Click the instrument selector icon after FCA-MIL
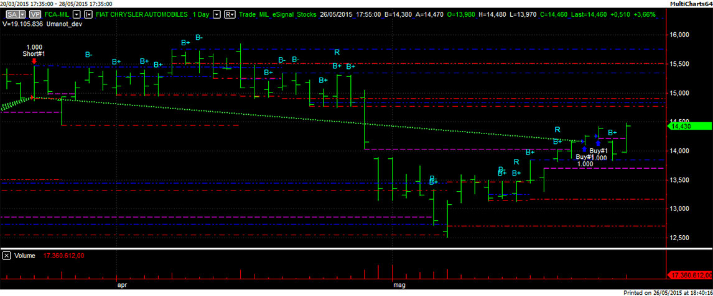Viewport: 713px width, 296px height. [x=88, y=14]
